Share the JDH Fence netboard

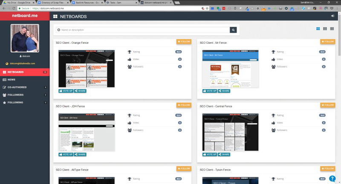pos(80,154)
